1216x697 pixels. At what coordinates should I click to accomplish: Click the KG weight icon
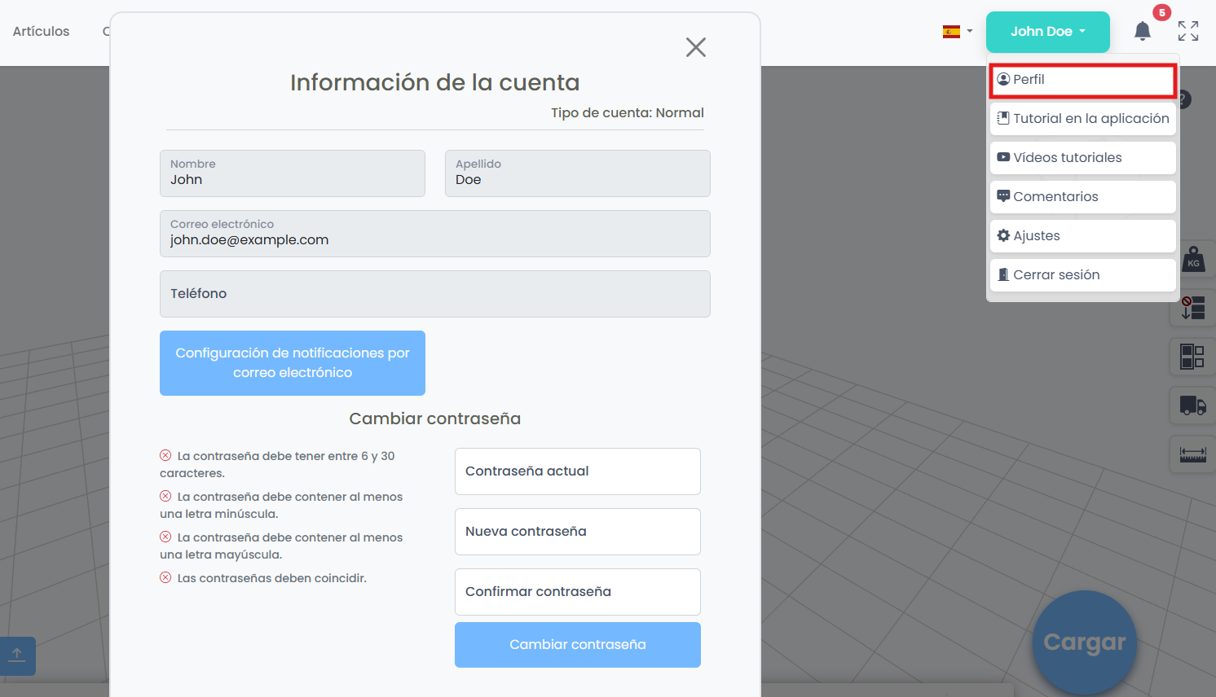1193,260
